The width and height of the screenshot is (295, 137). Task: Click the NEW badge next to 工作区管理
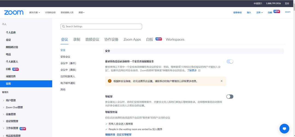[23, 129]
